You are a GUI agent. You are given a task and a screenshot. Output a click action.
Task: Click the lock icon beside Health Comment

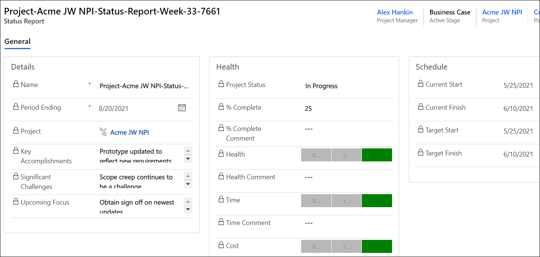[221, 176]
